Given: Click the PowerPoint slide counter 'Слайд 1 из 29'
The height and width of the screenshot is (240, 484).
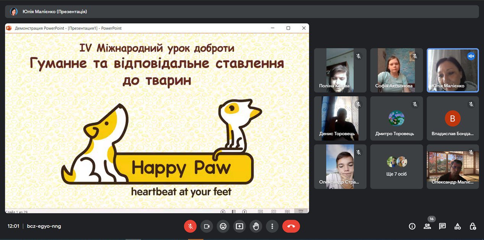Looking at the screenshot, I should [x=16, y=212].
